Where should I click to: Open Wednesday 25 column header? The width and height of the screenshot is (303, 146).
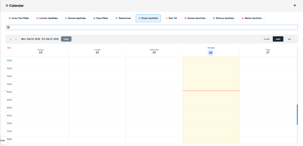[x=154, y=51]
